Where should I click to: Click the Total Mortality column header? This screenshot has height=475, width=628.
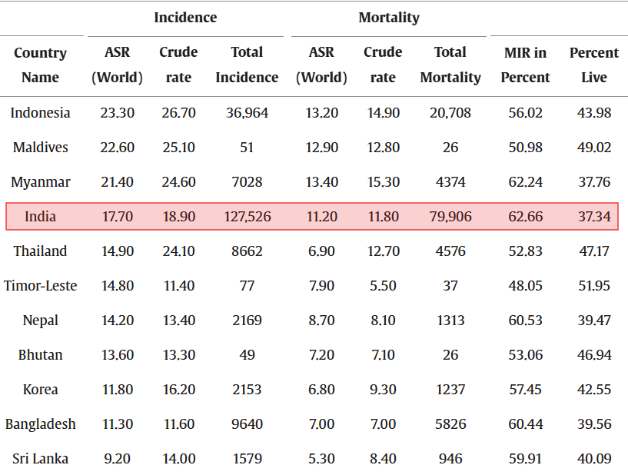(x=450, y=65)
